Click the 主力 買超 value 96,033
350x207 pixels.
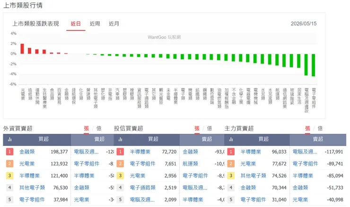point(279,152)
